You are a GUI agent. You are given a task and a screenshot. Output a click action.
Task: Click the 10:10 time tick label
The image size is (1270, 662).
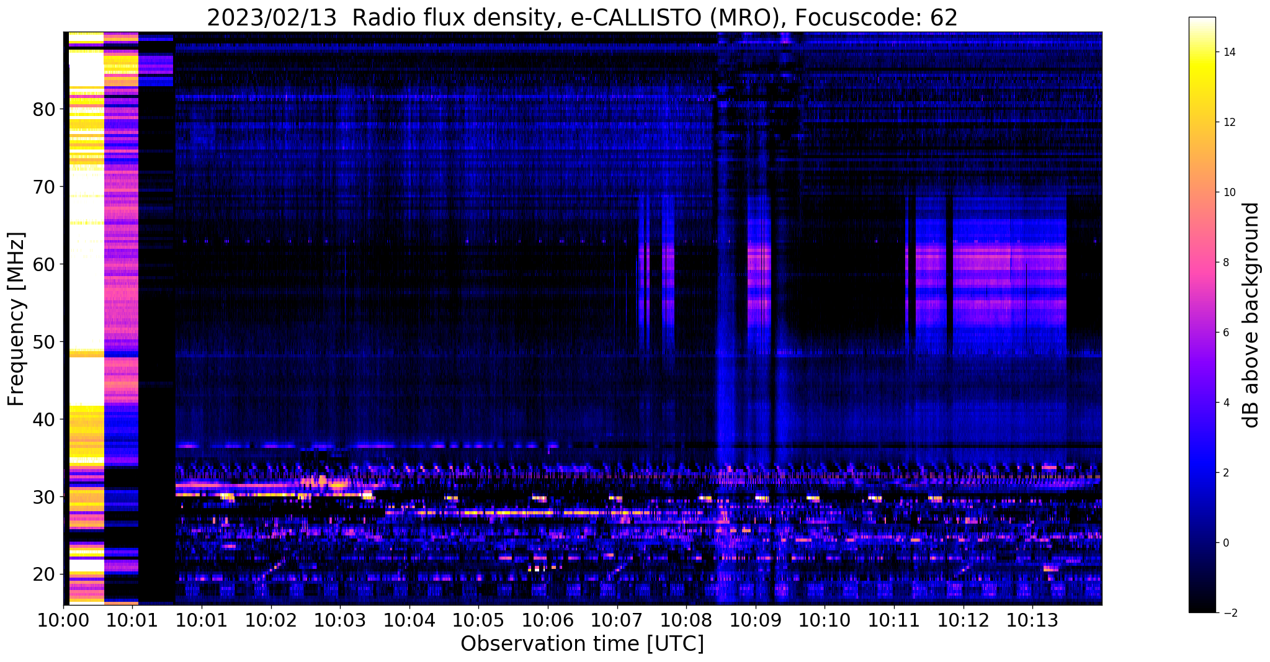pos(825,620)
